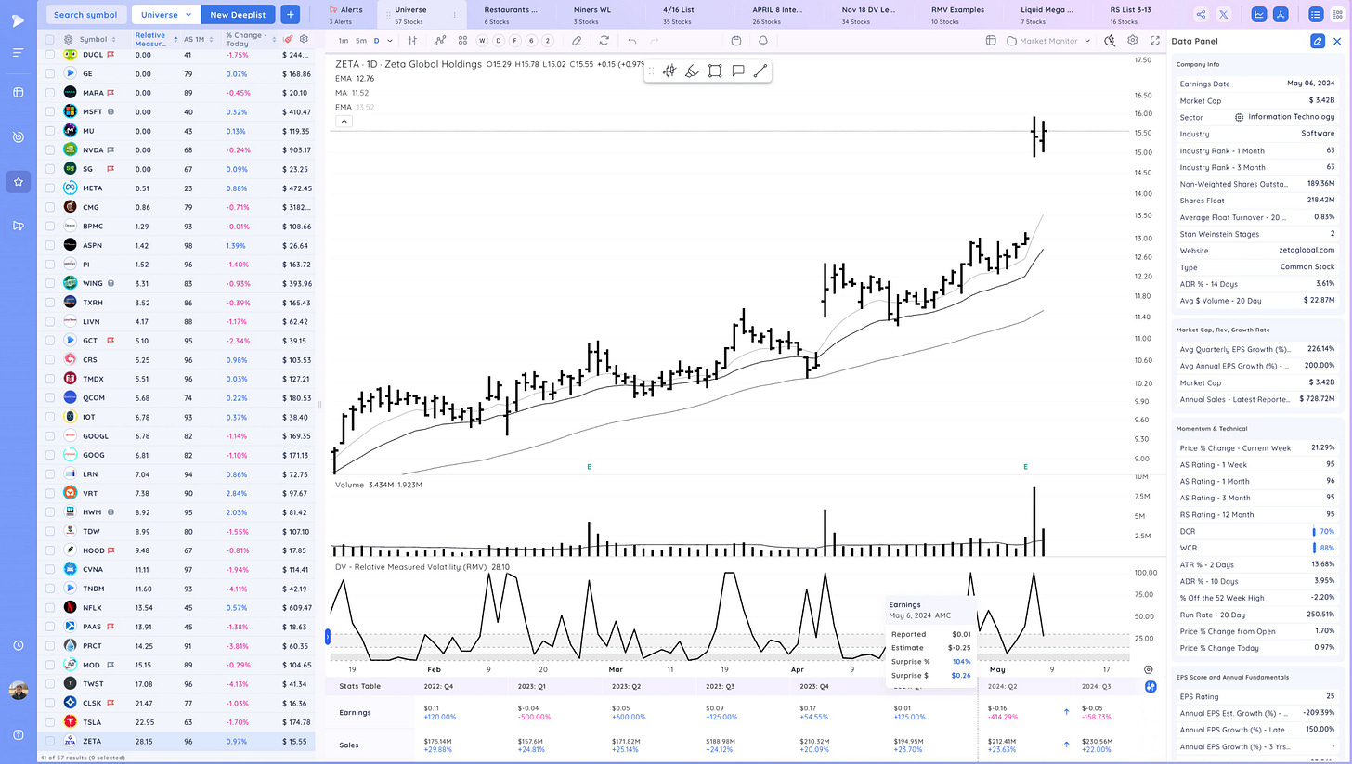Check the ZETA row checkbox
This screenshot has width=1352, height=764.
[50, 741]
